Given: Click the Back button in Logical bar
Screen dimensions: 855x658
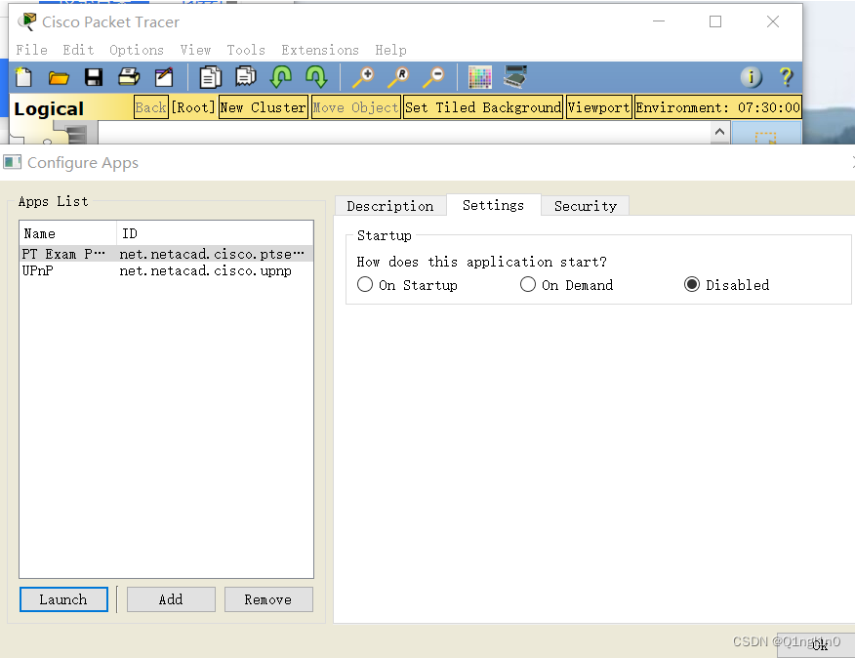Looking at the screenshot, I should pos(151,107).
